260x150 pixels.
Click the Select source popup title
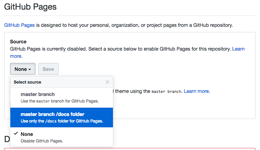point(27,82)
